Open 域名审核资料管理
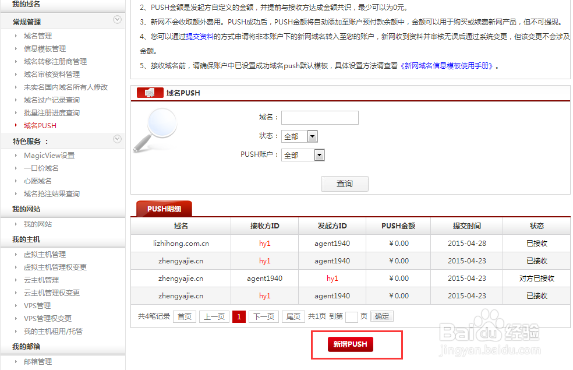The image size is (573, 370). tap(51, 74)
